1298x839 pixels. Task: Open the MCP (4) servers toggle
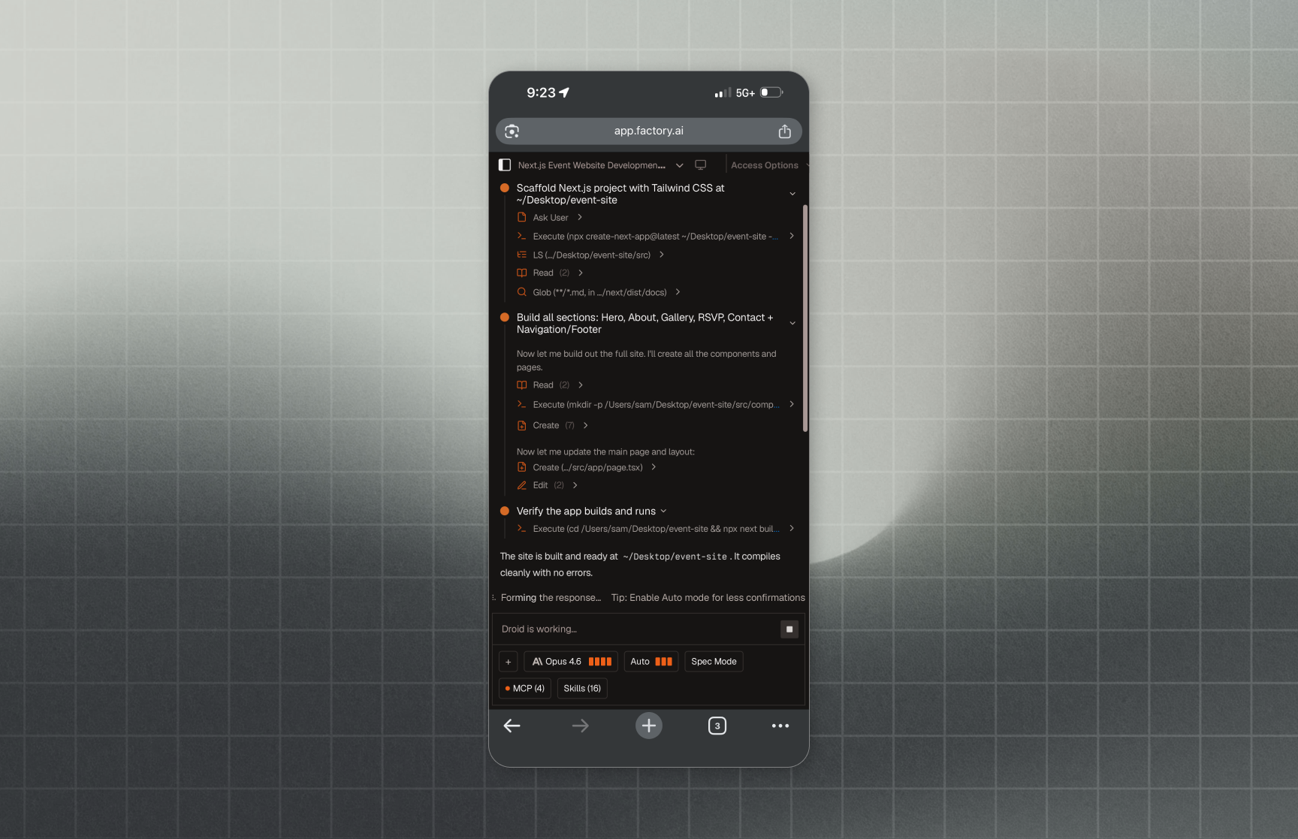(x=524, y=689)
